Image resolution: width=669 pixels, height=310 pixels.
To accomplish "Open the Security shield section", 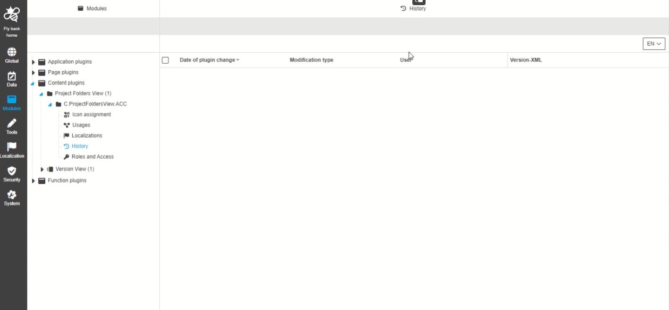I will [12, 174].
